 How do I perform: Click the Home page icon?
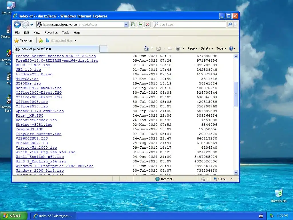(x=146, y=48)
